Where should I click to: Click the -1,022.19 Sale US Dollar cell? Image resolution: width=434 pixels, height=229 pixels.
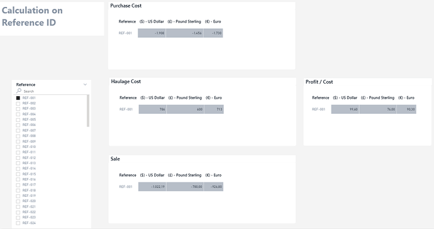[152, 187]
